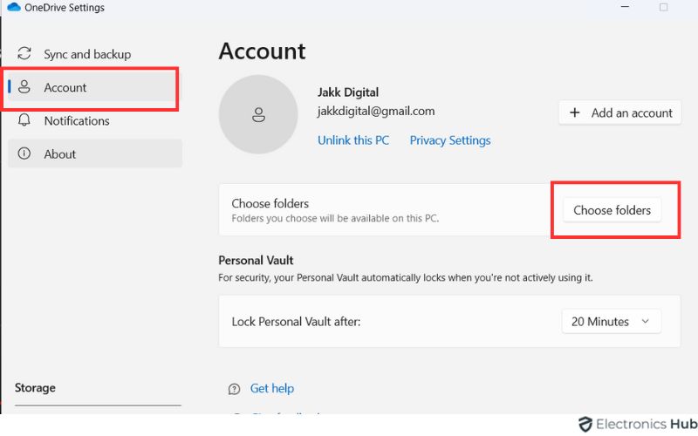Click the Notifications bell icon
Image resolution: width=698 pixels, height=436 pixels.
24,120
